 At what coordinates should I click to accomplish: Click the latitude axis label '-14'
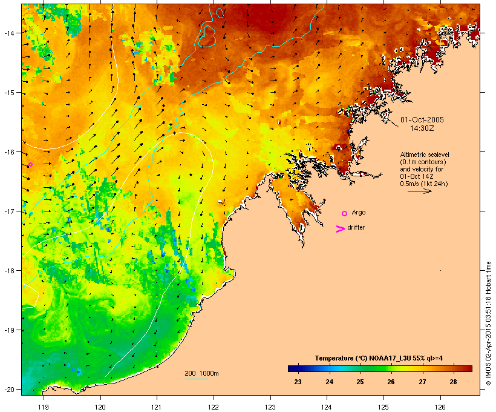coord(9,33)
